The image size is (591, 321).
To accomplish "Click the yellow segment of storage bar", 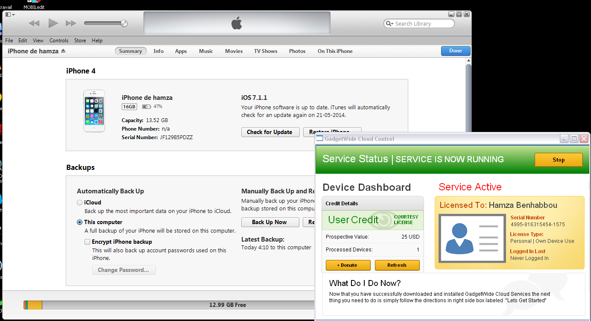I will pos(35,305).
